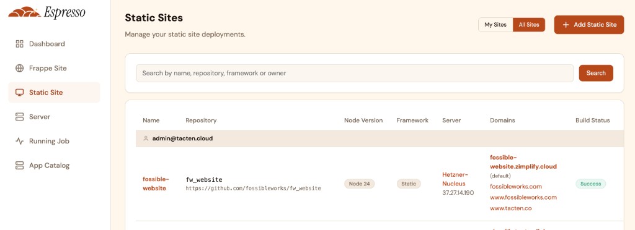635x230 pixels.
Task: Open the fossibleworks.com domain link
Action: click(x=515, y=187)
